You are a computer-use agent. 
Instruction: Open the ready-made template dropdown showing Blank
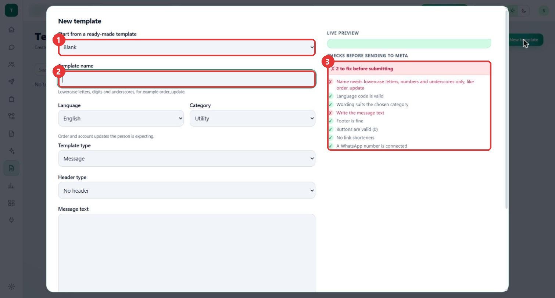click(187, 47)
